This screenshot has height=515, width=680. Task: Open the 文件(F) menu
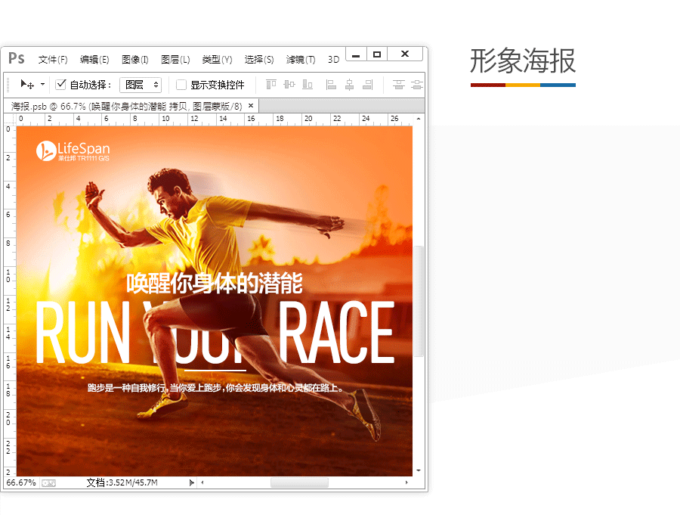point(53,60)
